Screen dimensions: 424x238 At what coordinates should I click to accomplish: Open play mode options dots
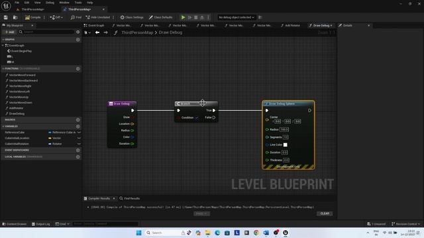(208, 17)
